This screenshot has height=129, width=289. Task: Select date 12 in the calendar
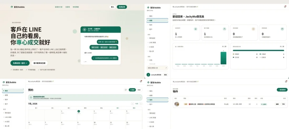(x=127, y=122)
